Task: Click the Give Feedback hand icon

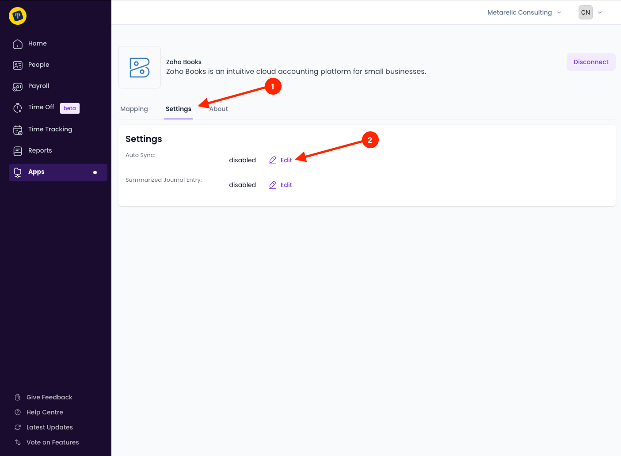Action: coord(18,397)
